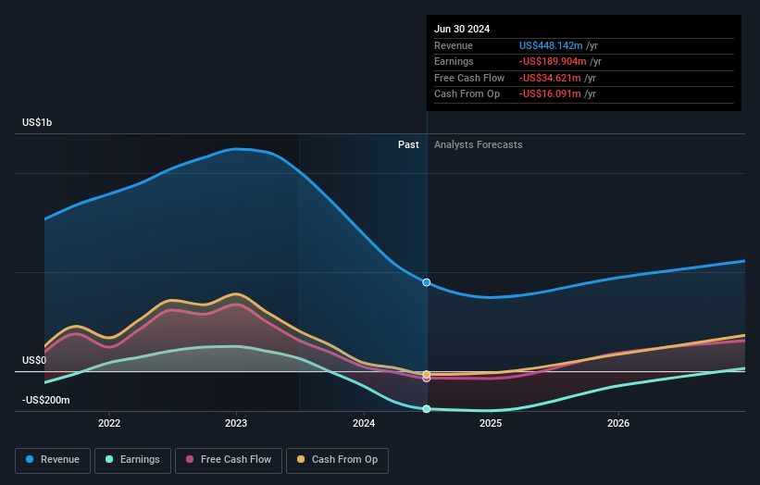
Task: Select the 2023 x-axis label
Action: click(x=236, y=423)
